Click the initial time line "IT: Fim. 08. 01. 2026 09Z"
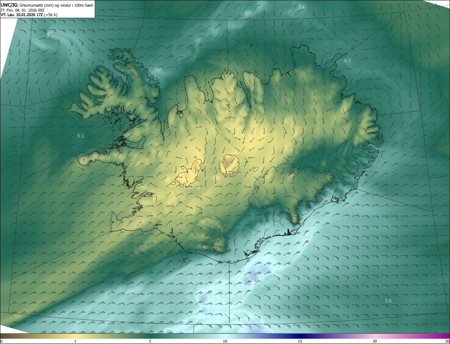The width and height of the screenshot is (450, 344). coord(22,10)
